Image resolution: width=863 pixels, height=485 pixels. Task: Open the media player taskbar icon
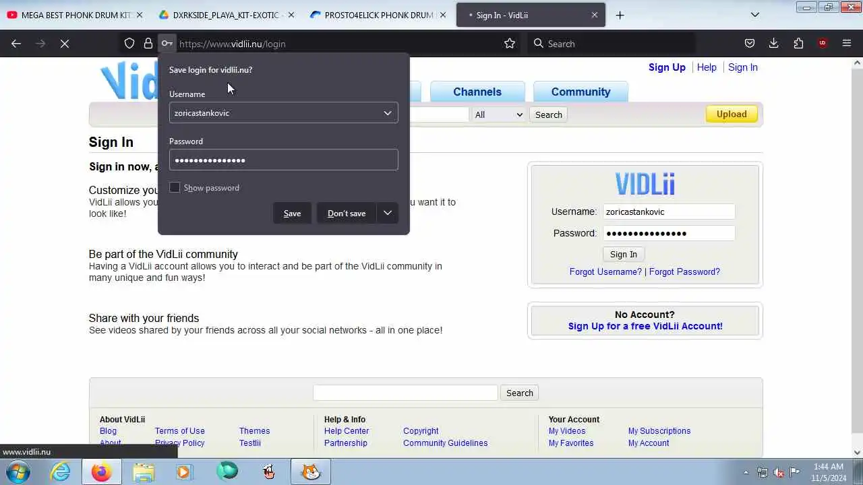click(184, 472)
